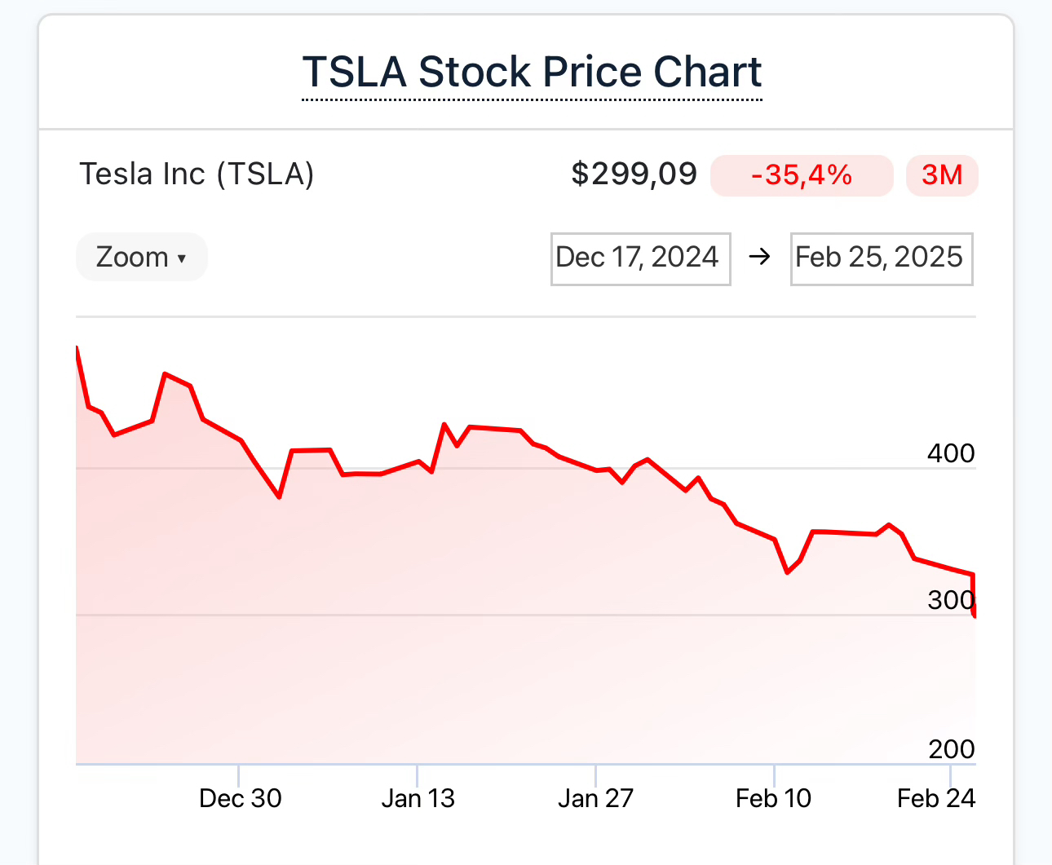Viewport: 1052px width, 865px height.
Task: Open the Zoom dropdown
Action: pyautogui.click(x=141, y=258)
